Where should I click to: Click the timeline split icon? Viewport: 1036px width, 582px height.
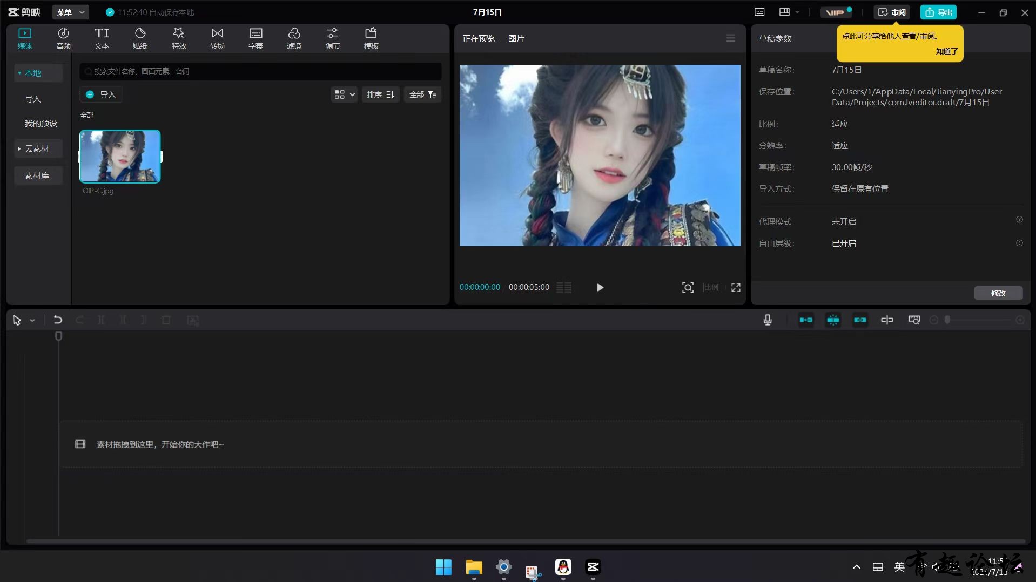(101, 320)
